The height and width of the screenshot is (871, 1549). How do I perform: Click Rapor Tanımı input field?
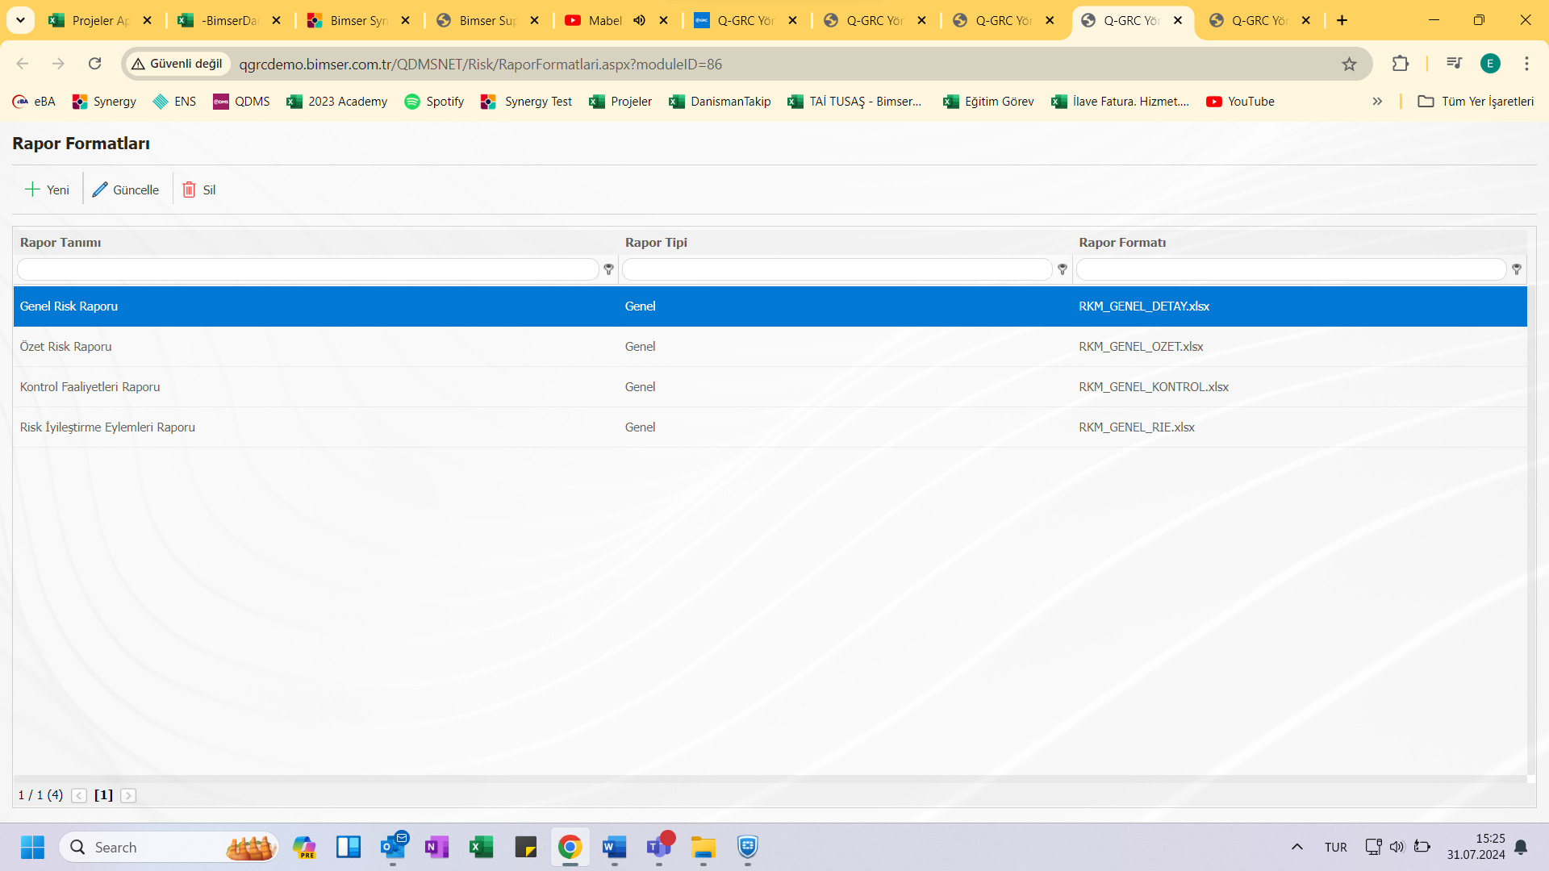tap(307, 269)
